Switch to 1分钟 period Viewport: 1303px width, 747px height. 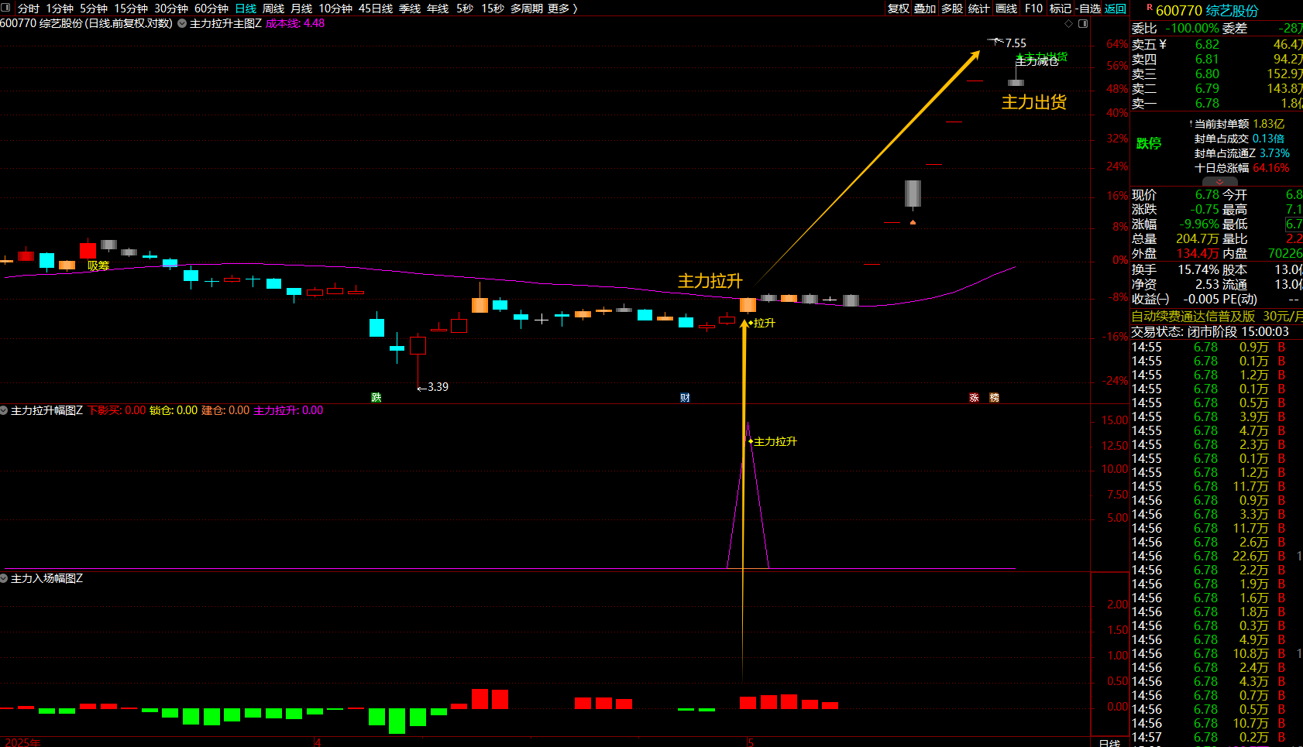pos(60,9)
